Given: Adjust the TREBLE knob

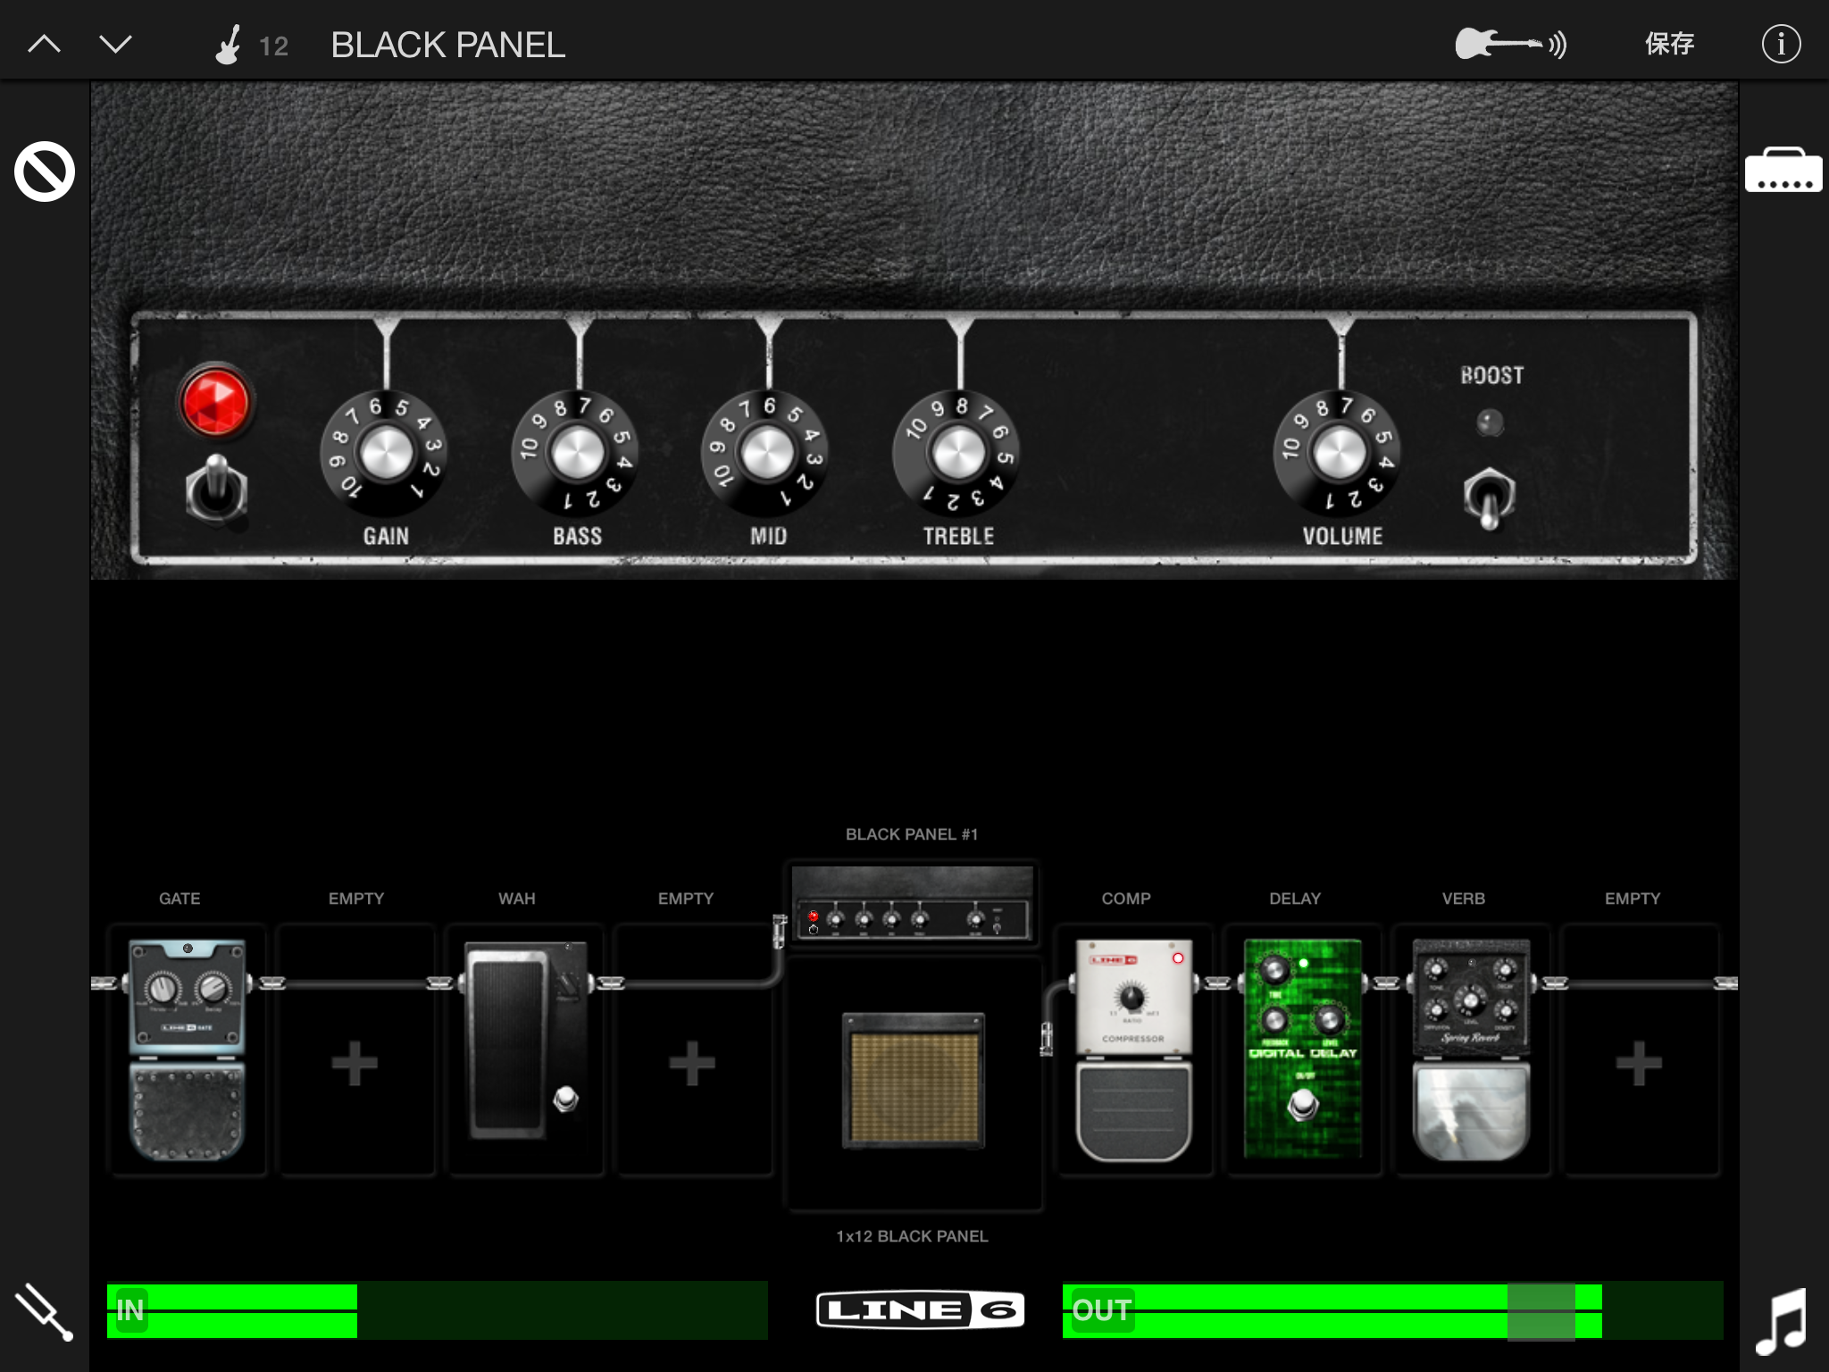Looking at the screenshot, I should coord(957,453).
